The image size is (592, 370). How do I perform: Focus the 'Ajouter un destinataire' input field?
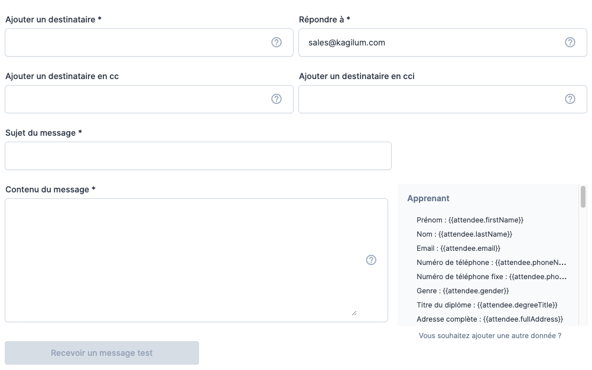137,42
